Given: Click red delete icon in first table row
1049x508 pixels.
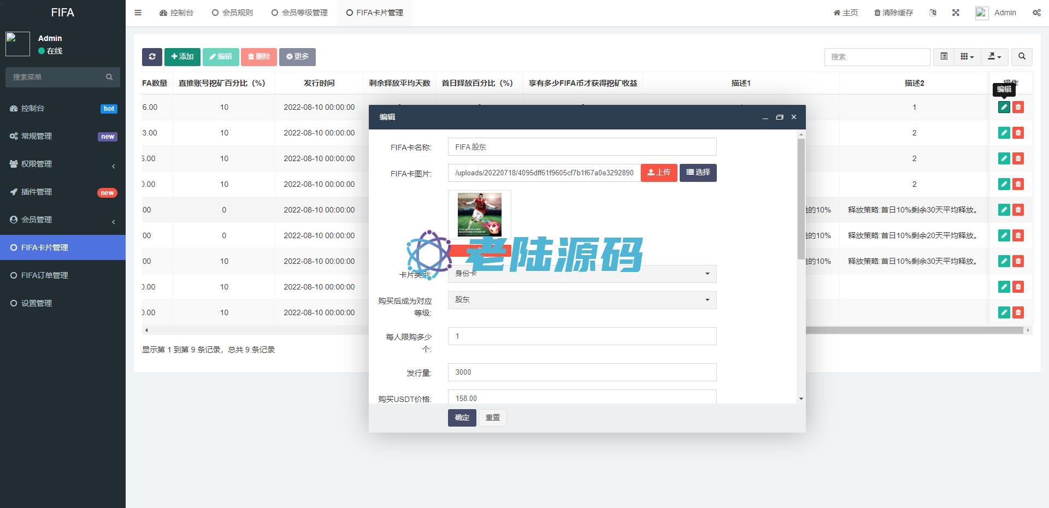Looking at the screenshot, I should point(1018,108).
